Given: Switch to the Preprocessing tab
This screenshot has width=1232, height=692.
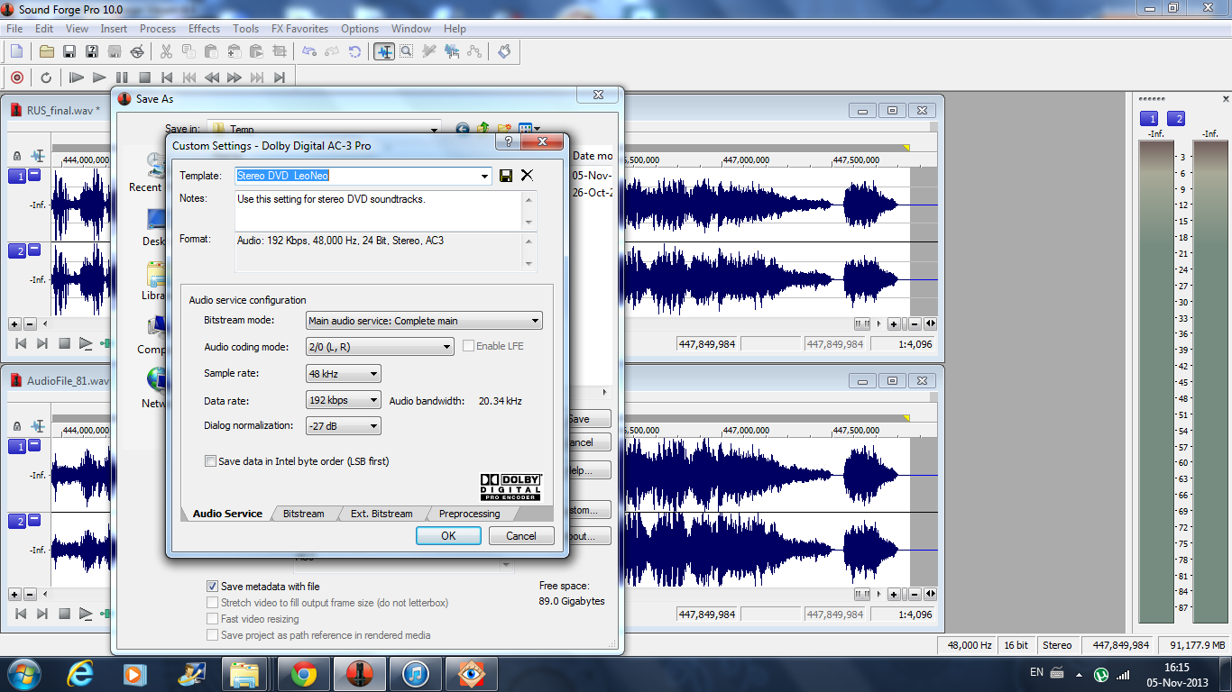Looking at the screenshot, I should click(469, 514).
